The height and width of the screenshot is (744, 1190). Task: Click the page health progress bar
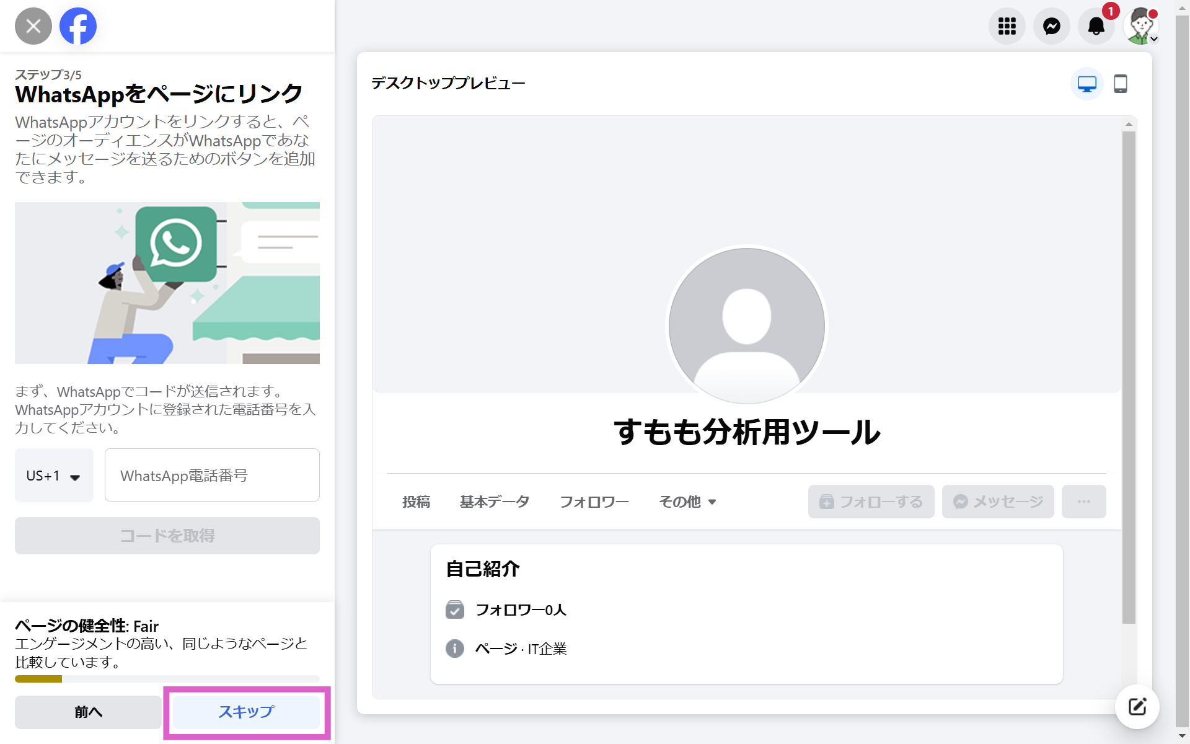[167, 679]
